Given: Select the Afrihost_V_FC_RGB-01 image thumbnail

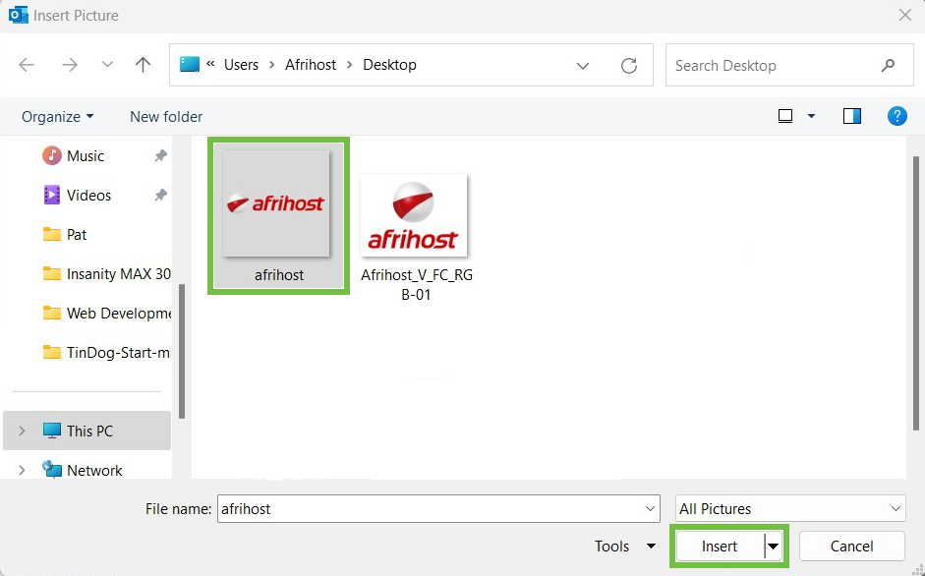Looking at the screenshot, I should 414,215.
